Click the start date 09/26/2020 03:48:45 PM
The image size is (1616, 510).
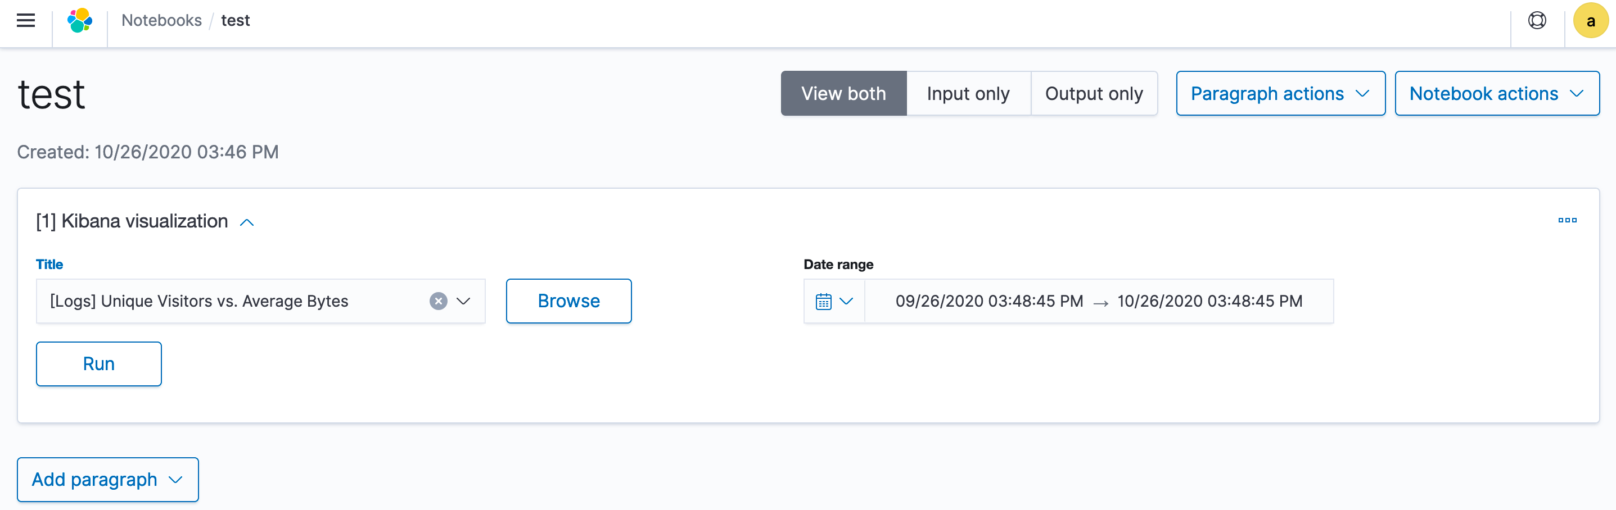point(988,302)
